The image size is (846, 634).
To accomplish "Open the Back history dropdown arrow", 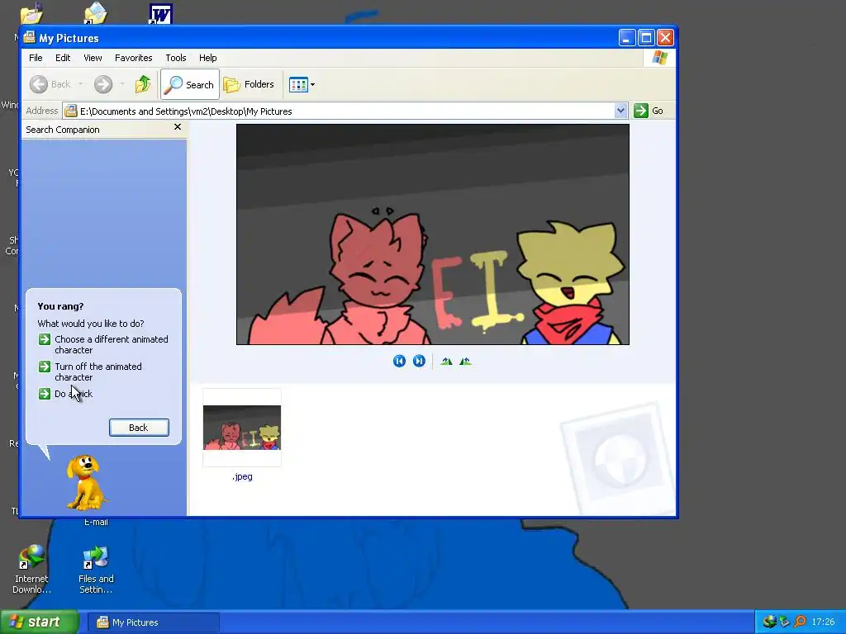I will click(x=81, y=84).
